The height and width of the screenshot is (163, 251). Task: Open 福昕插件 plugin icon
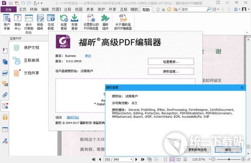(105, 22)
